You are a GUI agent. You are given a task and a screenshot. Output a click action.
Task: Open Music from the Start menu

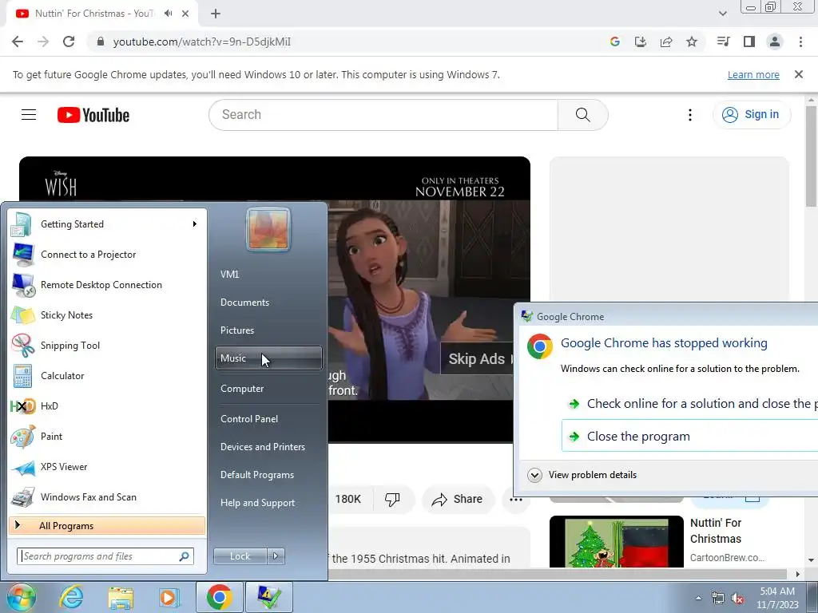268,358
